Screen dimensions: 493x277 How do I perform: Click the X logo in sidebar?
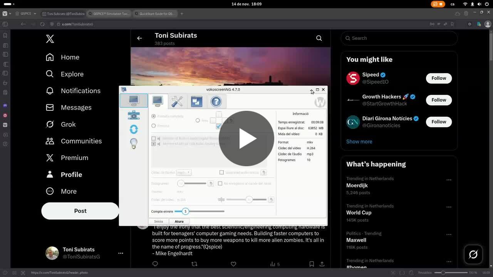point(50,39)
